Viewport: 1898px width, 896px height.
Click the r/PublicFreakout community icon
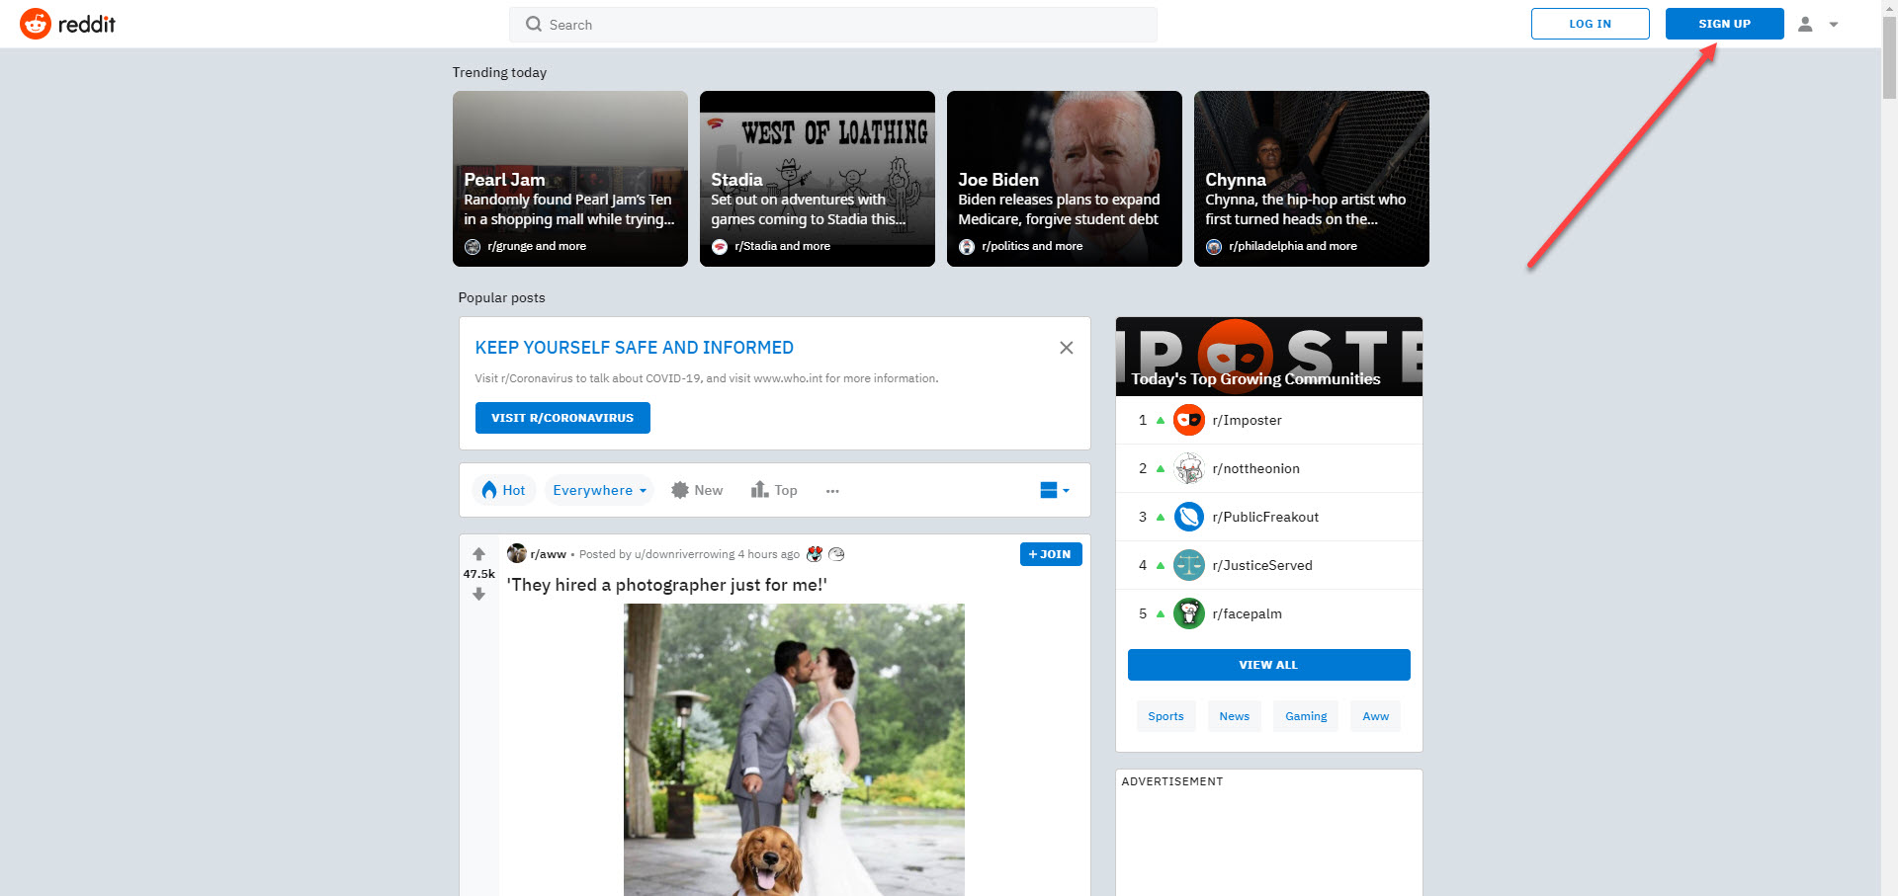pos(1189,516)
